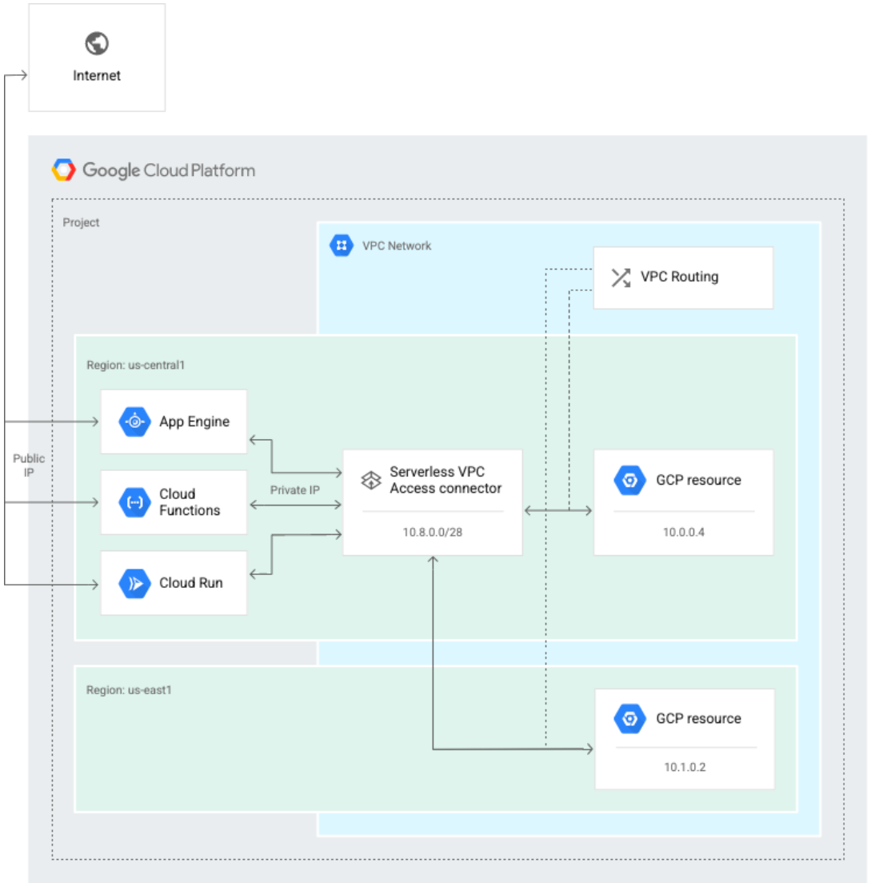Select the App Engine hexagon icon
The image size is (875, 883).
coord(134,421)
